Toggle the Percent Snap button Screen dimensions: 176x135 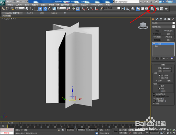click(x=92, y=9)
